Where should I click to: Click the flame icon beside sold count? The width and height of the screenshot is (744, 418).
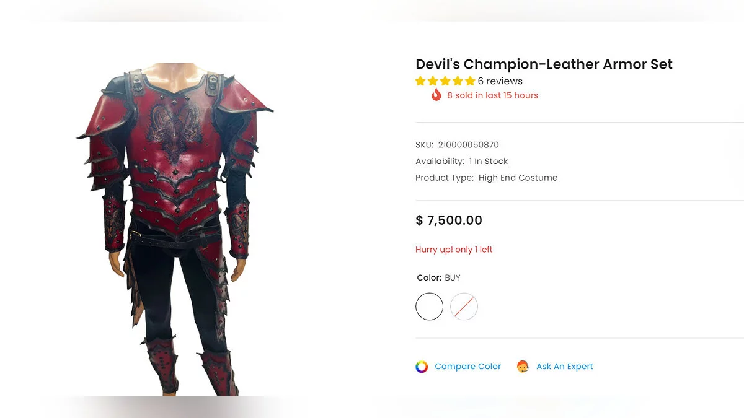click(x=436, y=95)
